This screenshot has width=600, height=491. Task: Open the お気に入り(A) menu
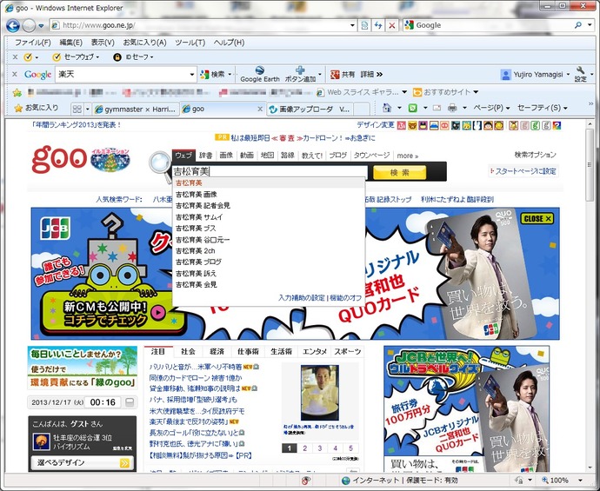(x=144, y=43)
